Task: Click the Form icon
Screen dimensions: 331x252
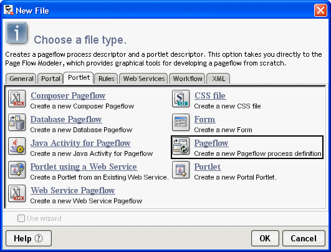Action: 181,122
